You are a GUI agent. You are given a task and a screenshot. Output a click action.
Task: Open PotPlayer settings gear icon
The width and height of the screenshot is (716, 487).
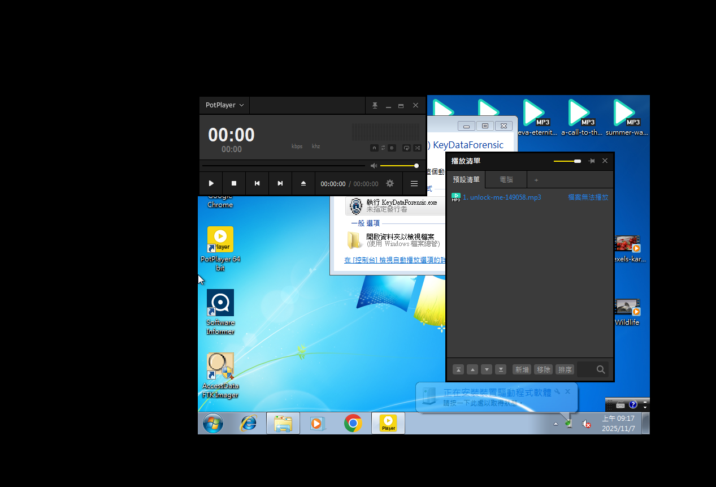390,183
